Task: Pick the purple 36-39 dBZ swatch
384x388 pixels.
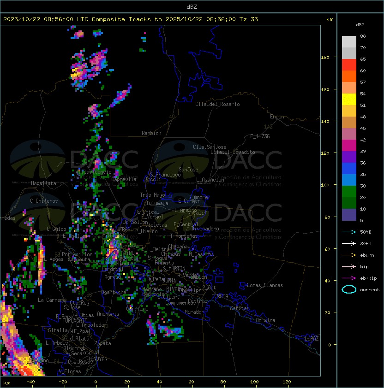Action: pos(349,157)
